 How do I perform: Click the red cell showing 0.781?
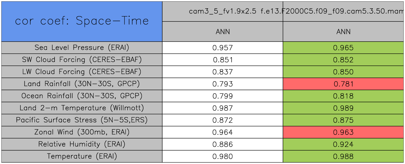pyautogui.click(x=343, y=84)
